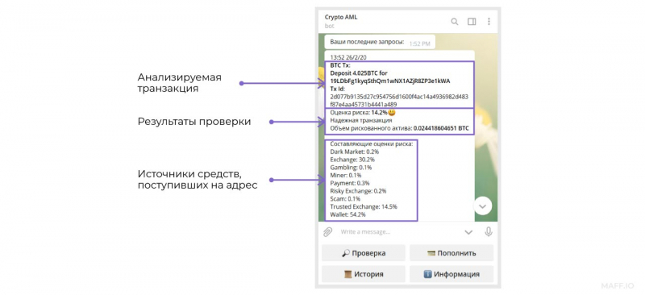Image resolution: width=645 pixels, height=295 pixels.
Task: Focus the Write a message input field
Action: [x=398, y=232]
